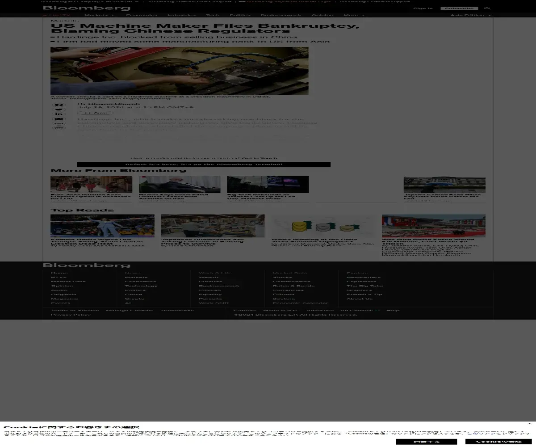Screen dimensions: 536x447
Task: Click the Cookie management banner button
Action: (x=498, y=442)
